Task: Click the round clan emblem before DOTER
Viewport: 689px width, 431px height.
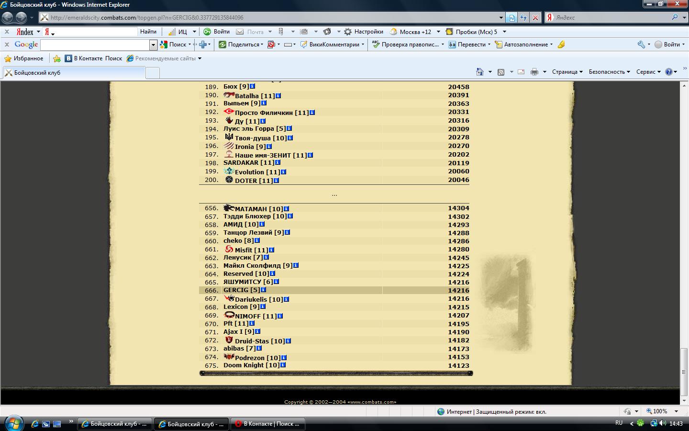Action: tap(229, 180)
